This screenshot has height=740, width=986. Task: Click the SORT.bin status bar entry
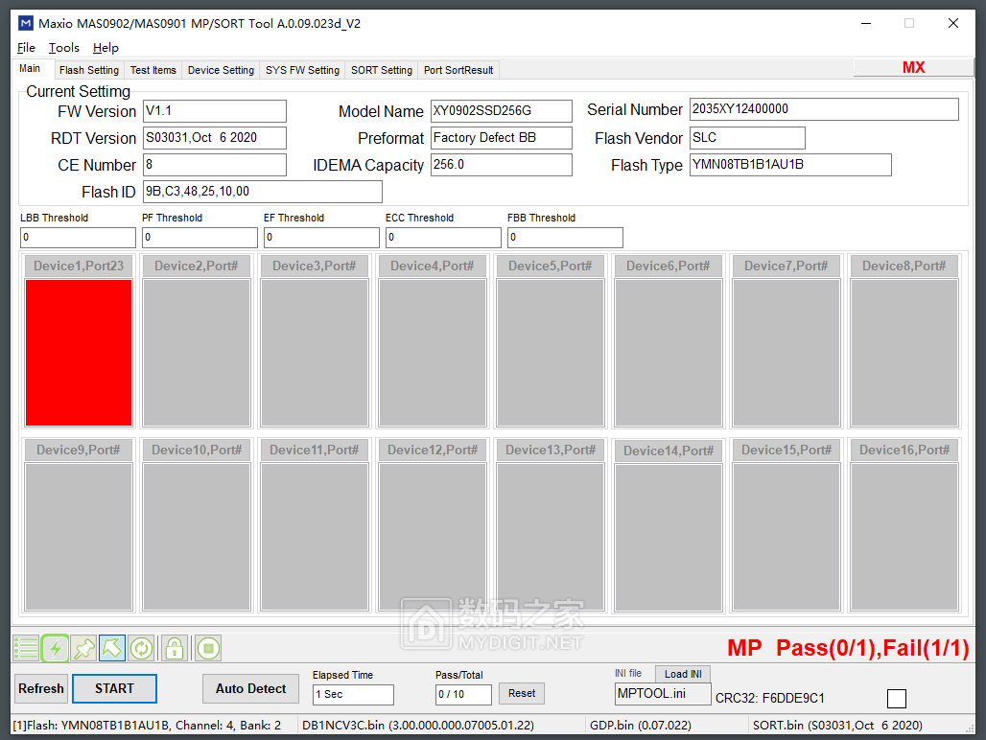837,726
